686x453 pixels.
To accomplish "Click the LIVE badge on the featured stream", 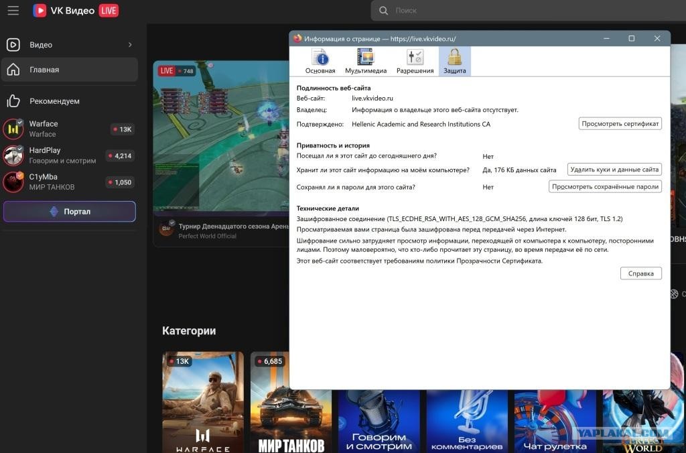I will coord(167,71).
